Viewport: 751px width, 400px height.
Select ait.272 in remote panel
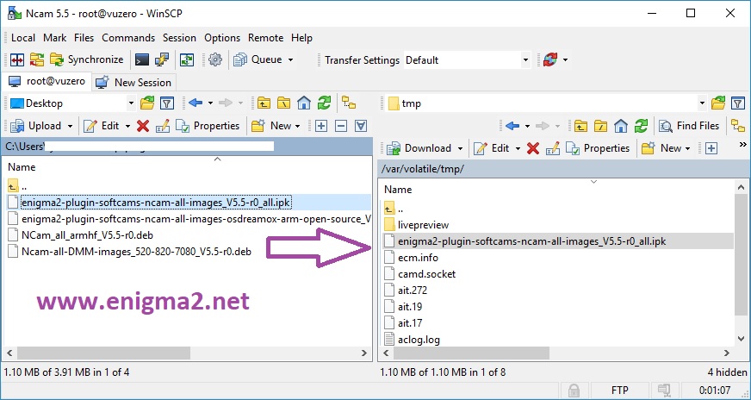(413, 291)
